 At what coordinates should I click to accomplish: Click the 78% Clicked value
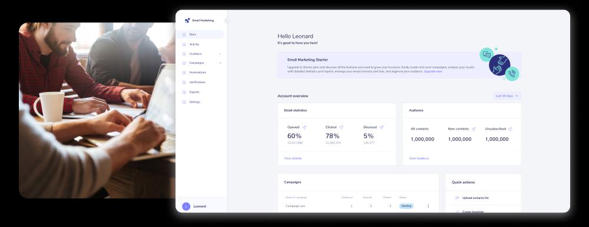pos(332,136)
